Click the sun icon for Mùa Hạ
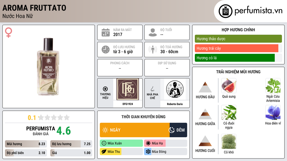 pyautogui.click(x=148, y=143)
